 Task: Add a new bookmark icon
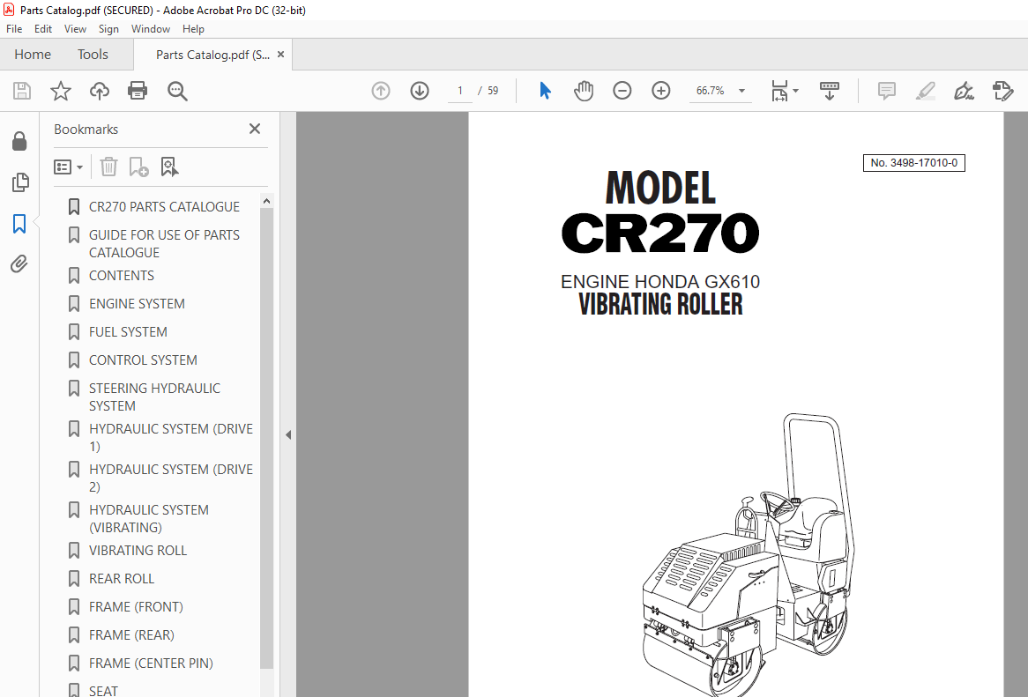point(138,167)
